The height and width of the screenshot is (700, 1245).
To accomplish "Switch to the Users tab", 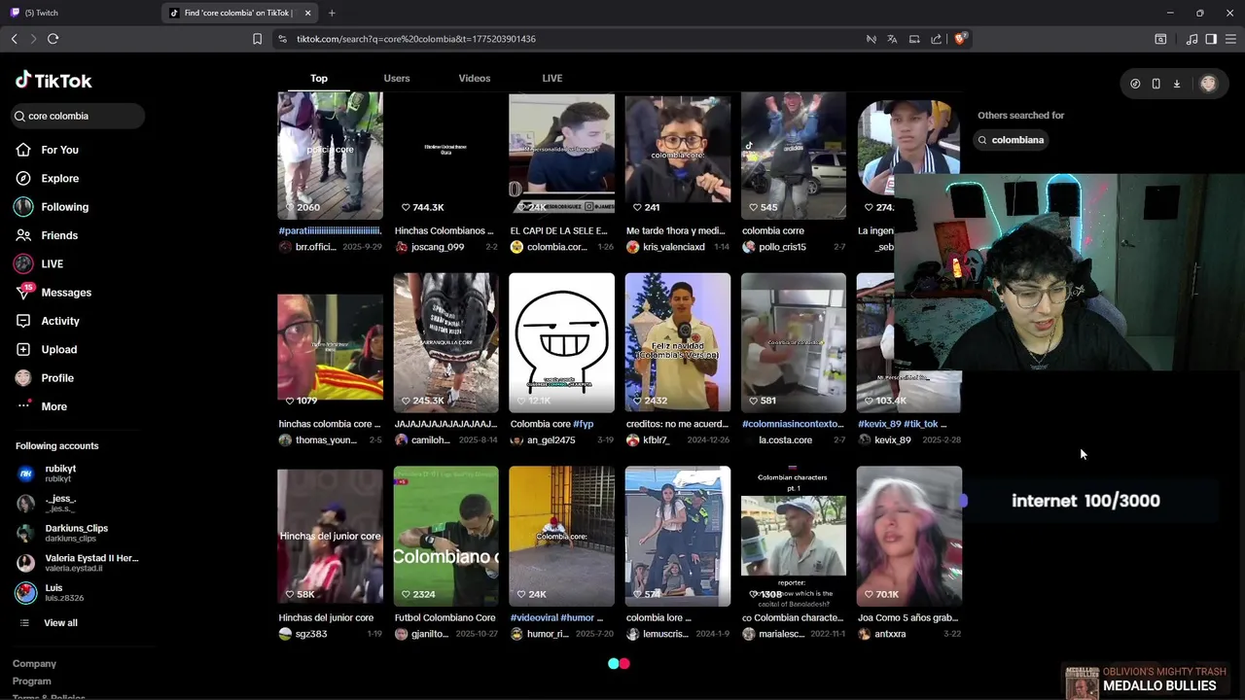I will tap(397, 78).
